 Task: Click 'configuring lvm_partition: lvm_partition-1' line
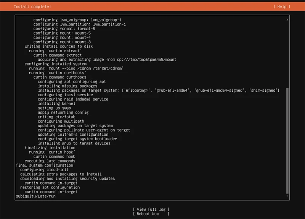point(80,24)
